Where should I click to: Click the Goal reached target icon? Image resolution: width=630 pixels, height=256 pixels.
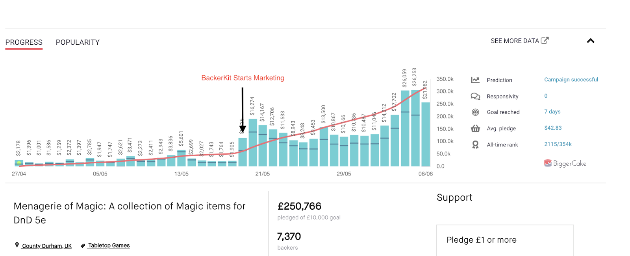475,112
